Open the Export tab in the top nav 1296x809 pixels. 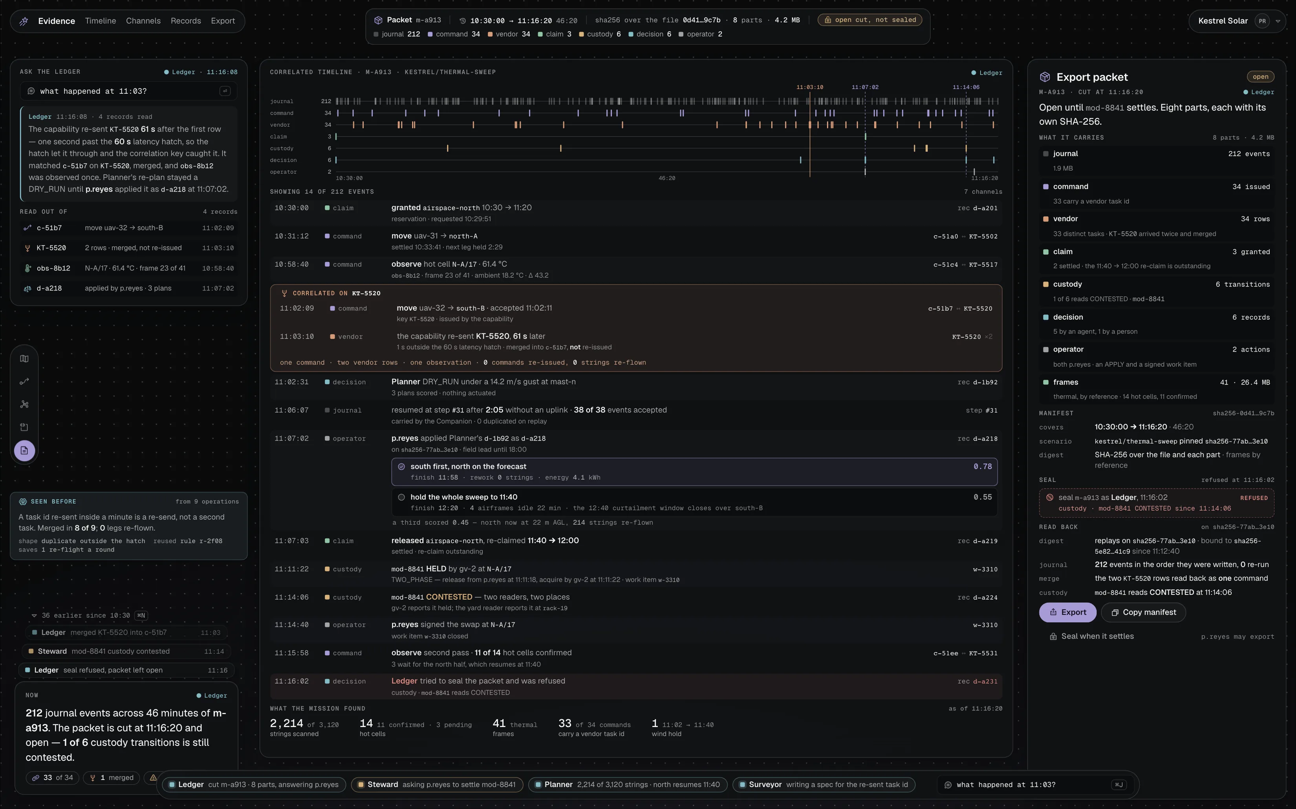[223, 21]
